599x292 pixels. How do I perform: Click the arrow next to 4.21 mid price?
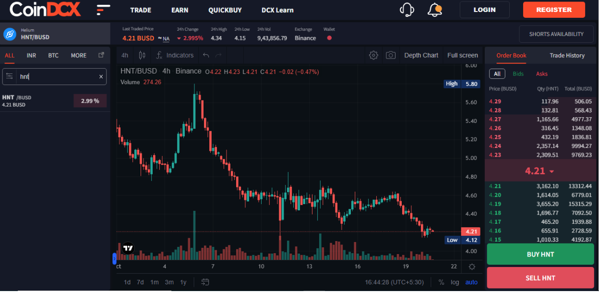551,171
